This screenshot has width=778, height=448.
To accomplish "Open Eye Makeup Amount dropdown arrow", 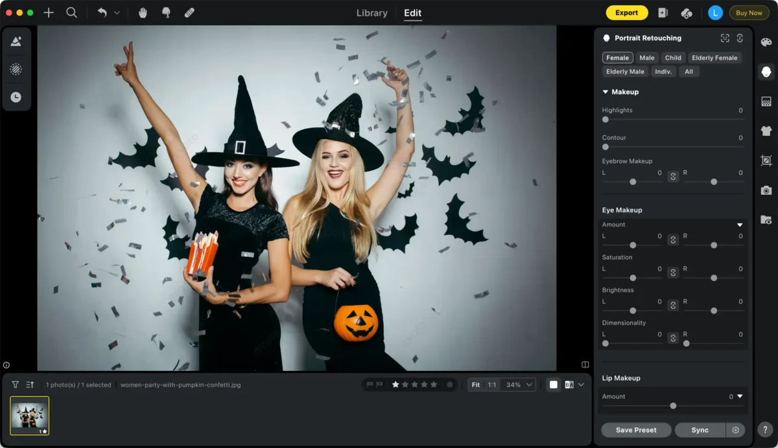I will [740, 225].
